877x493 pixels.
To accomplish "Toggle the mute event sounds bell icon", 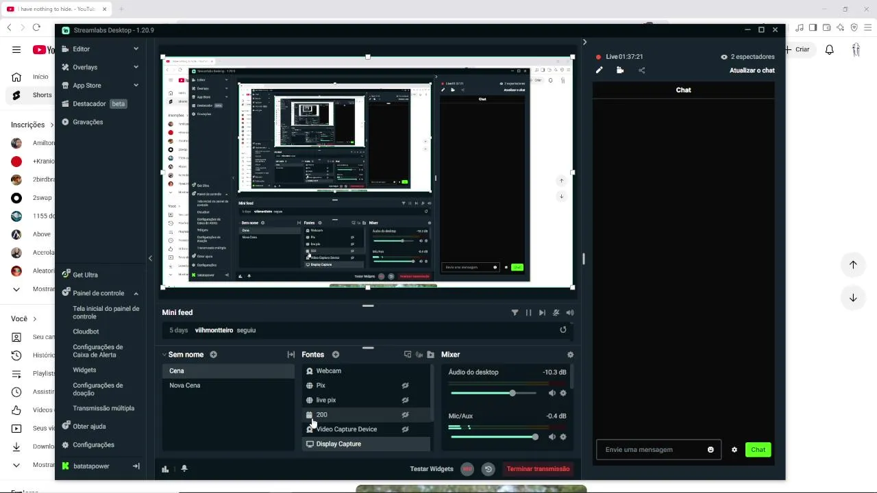I will pos(556,312).
